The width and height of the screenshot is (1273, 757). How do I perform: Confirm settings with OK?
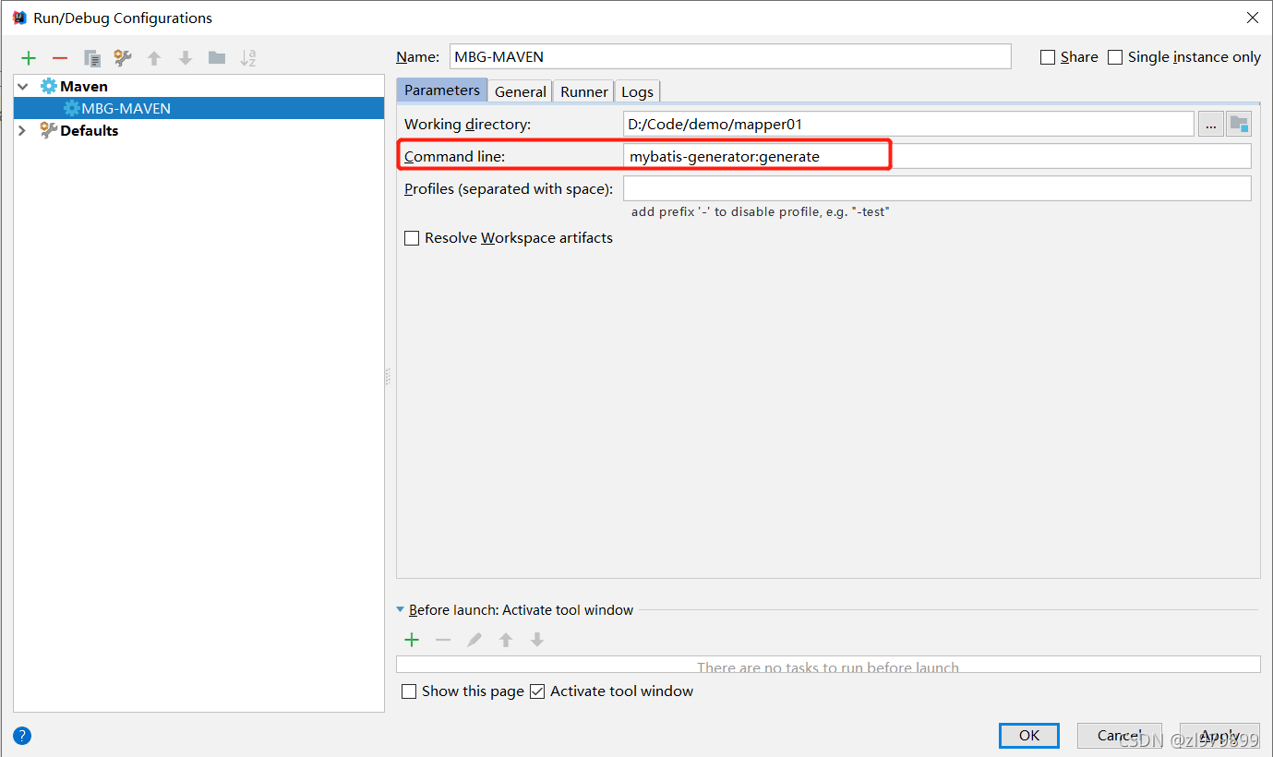coord(1028,735)
